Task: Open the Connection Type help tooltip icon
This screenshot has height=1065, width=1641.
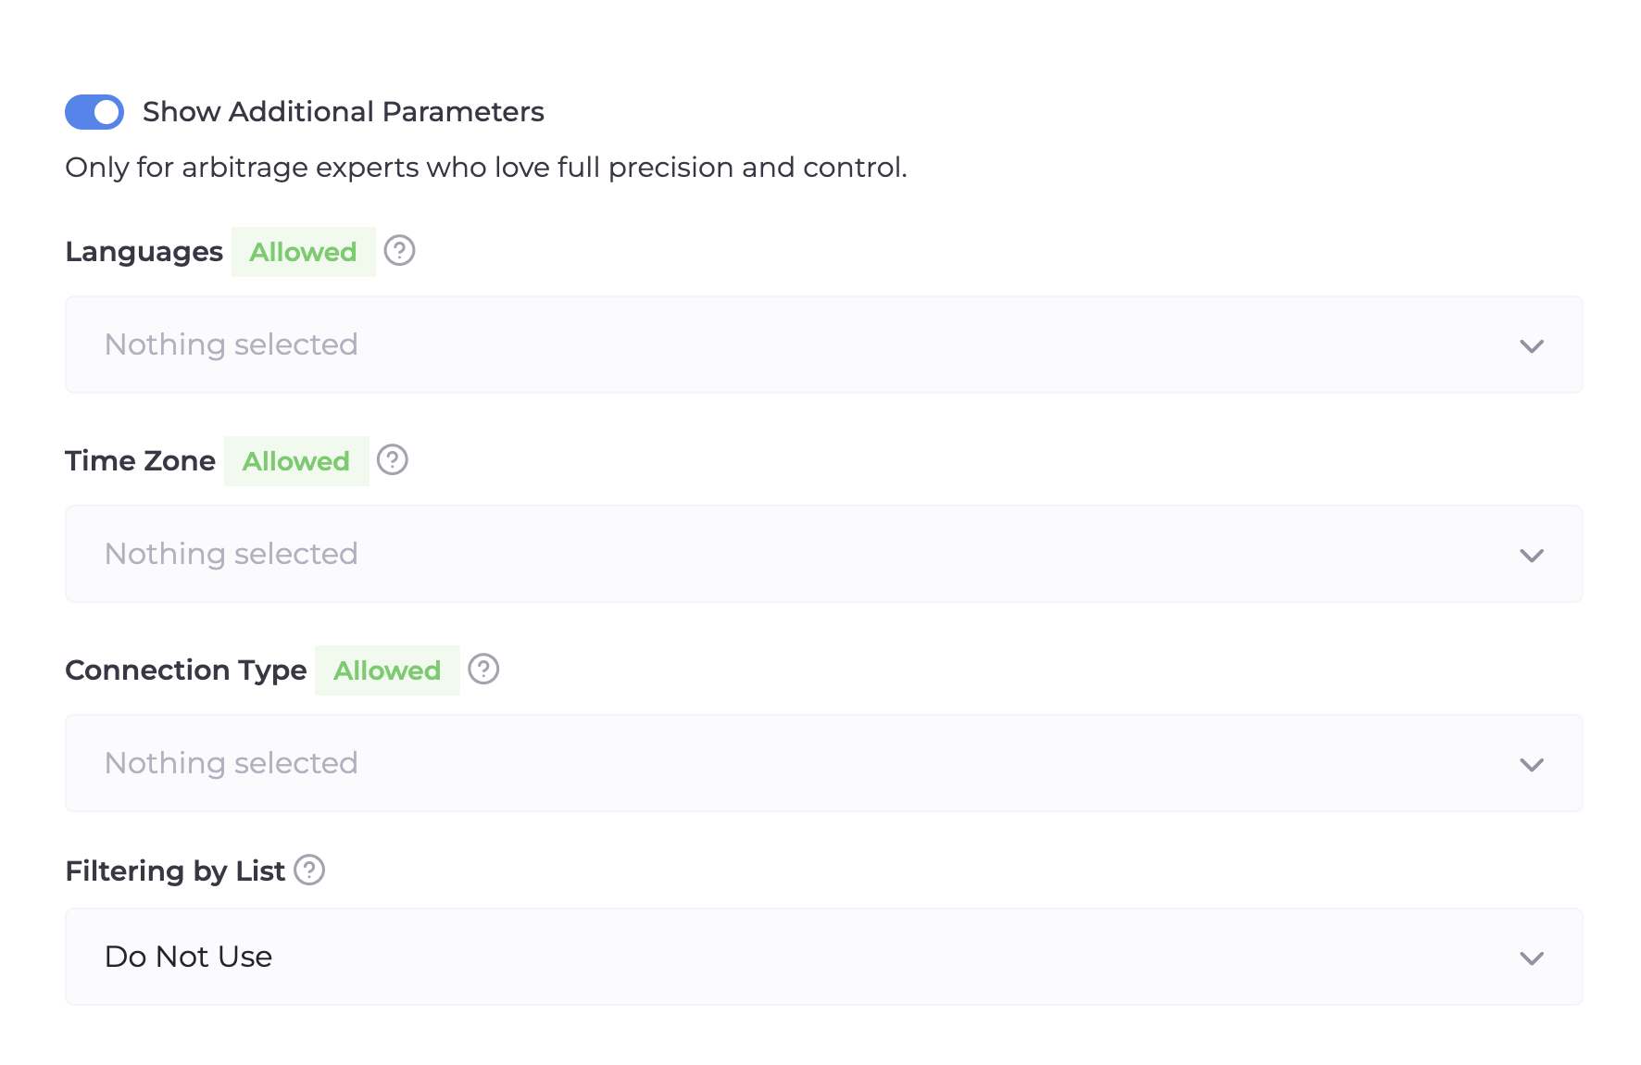Action: point(483,670)
